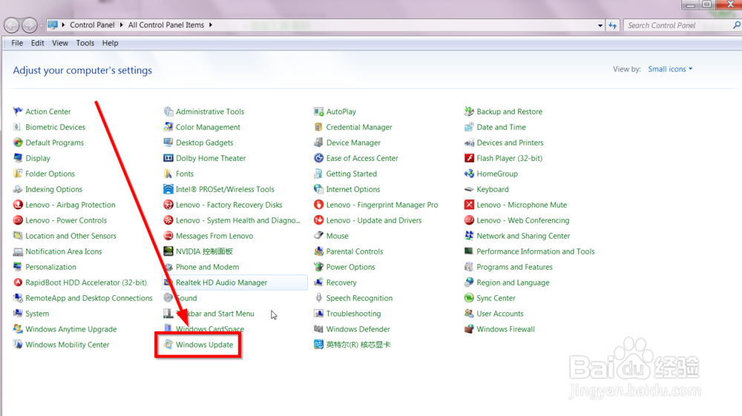
Task: Open Performance Information and Tools link
Action: 535,251
